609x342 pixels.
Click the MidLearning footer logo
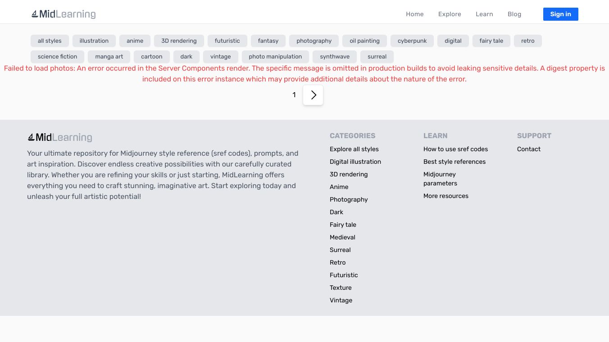coord(60,137)
